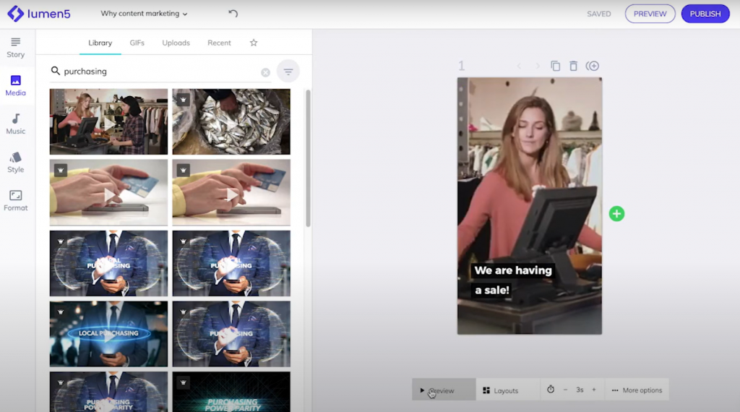Clear the purchasing search text

265,72
